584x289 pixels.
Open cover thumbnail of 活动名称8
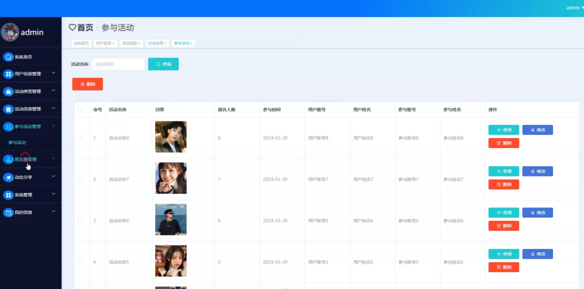coord(171,137)
